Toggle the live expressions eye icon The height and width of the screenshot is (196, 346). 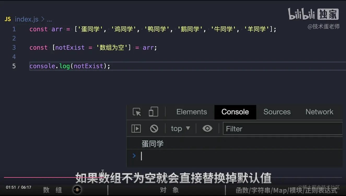point(207,128)
